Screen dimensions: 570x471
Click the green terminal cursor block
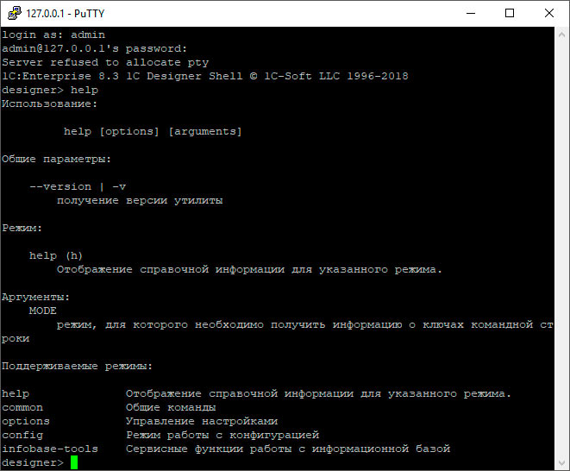74,462
